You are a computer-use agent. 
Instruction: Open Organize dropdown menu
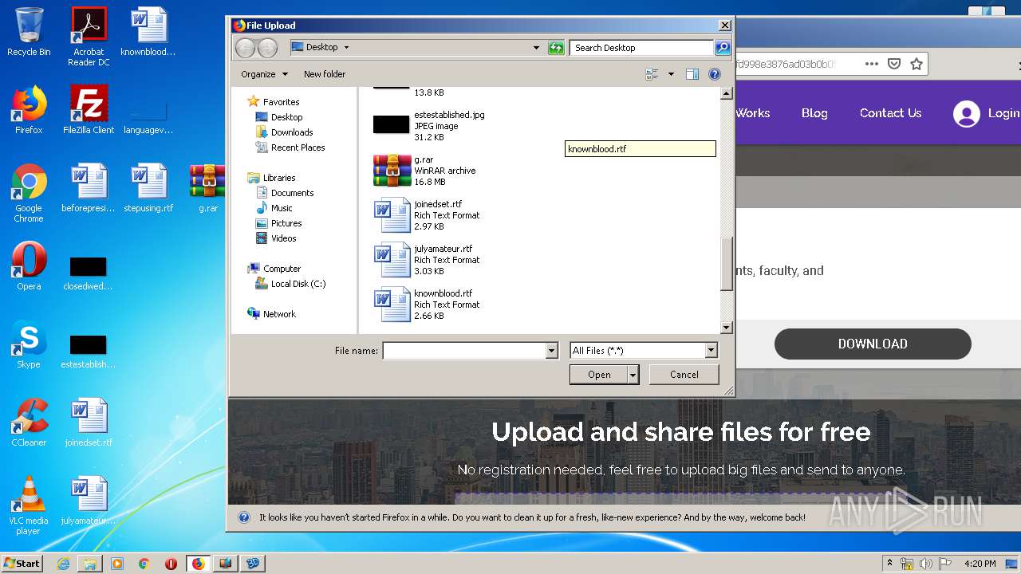point(264,74)
